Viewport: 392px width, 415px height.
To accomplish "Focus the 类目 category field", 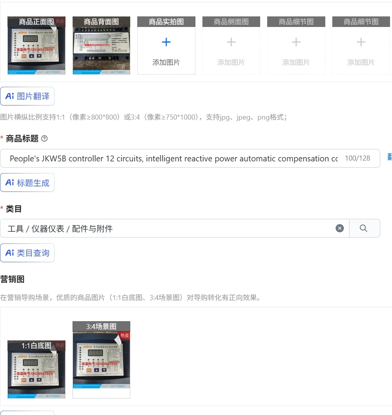I will pyautogui.click(x=175, y=228).
